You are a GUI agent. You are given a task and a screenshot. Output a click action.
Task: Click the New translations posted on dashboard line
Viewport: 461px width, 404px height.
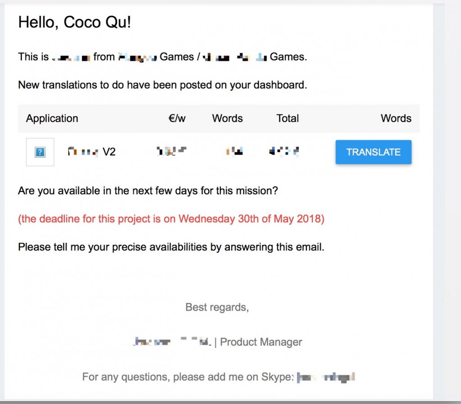pos(163,85)
